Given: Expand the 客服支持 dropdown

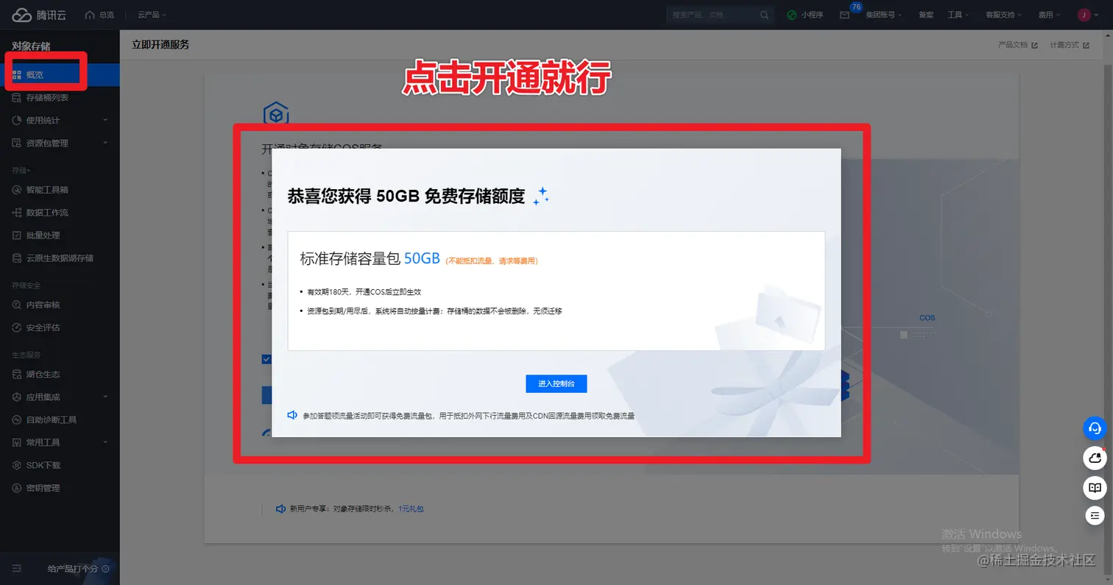Looking at the screenshot, I should tap(1004, 15).
